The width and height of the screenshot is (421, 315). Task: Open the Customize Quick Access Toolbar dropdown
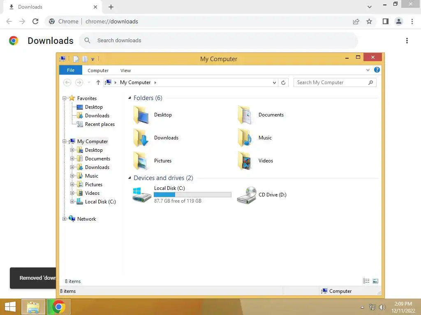tap(93, 59)
